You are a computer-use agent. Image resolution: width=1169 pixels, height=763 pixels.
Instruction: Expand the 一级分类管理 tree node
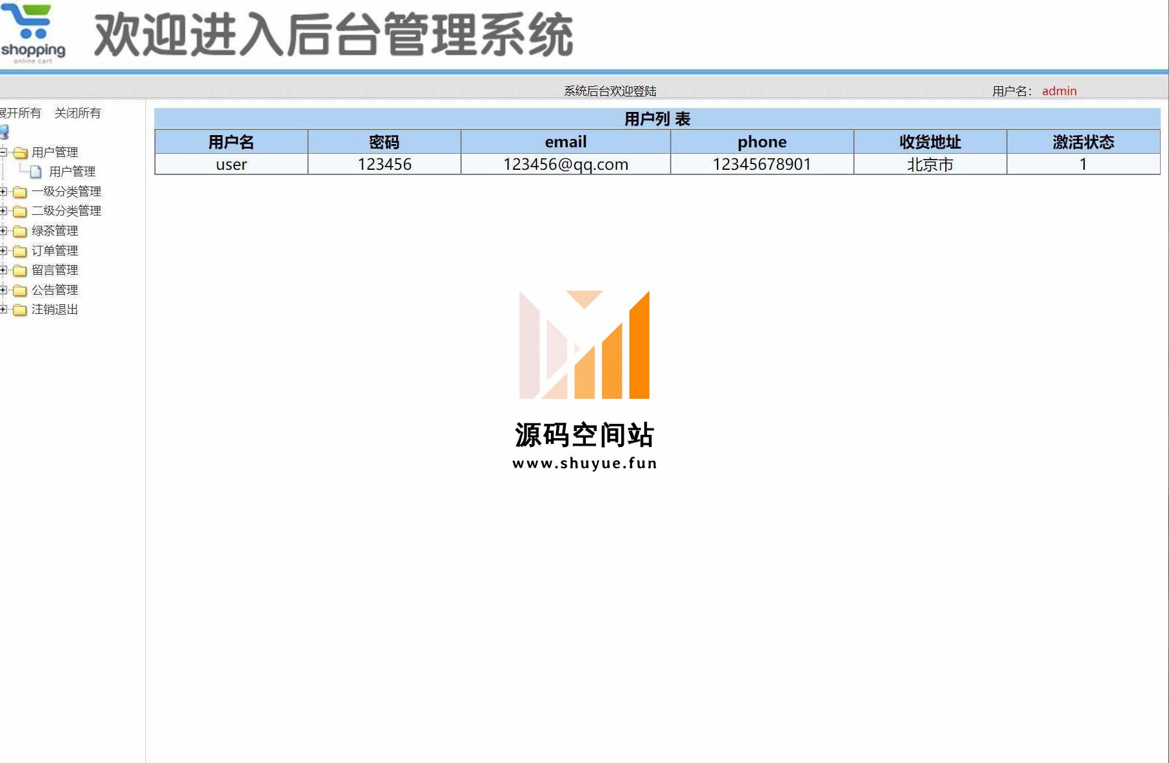click(x=3, y=192)
